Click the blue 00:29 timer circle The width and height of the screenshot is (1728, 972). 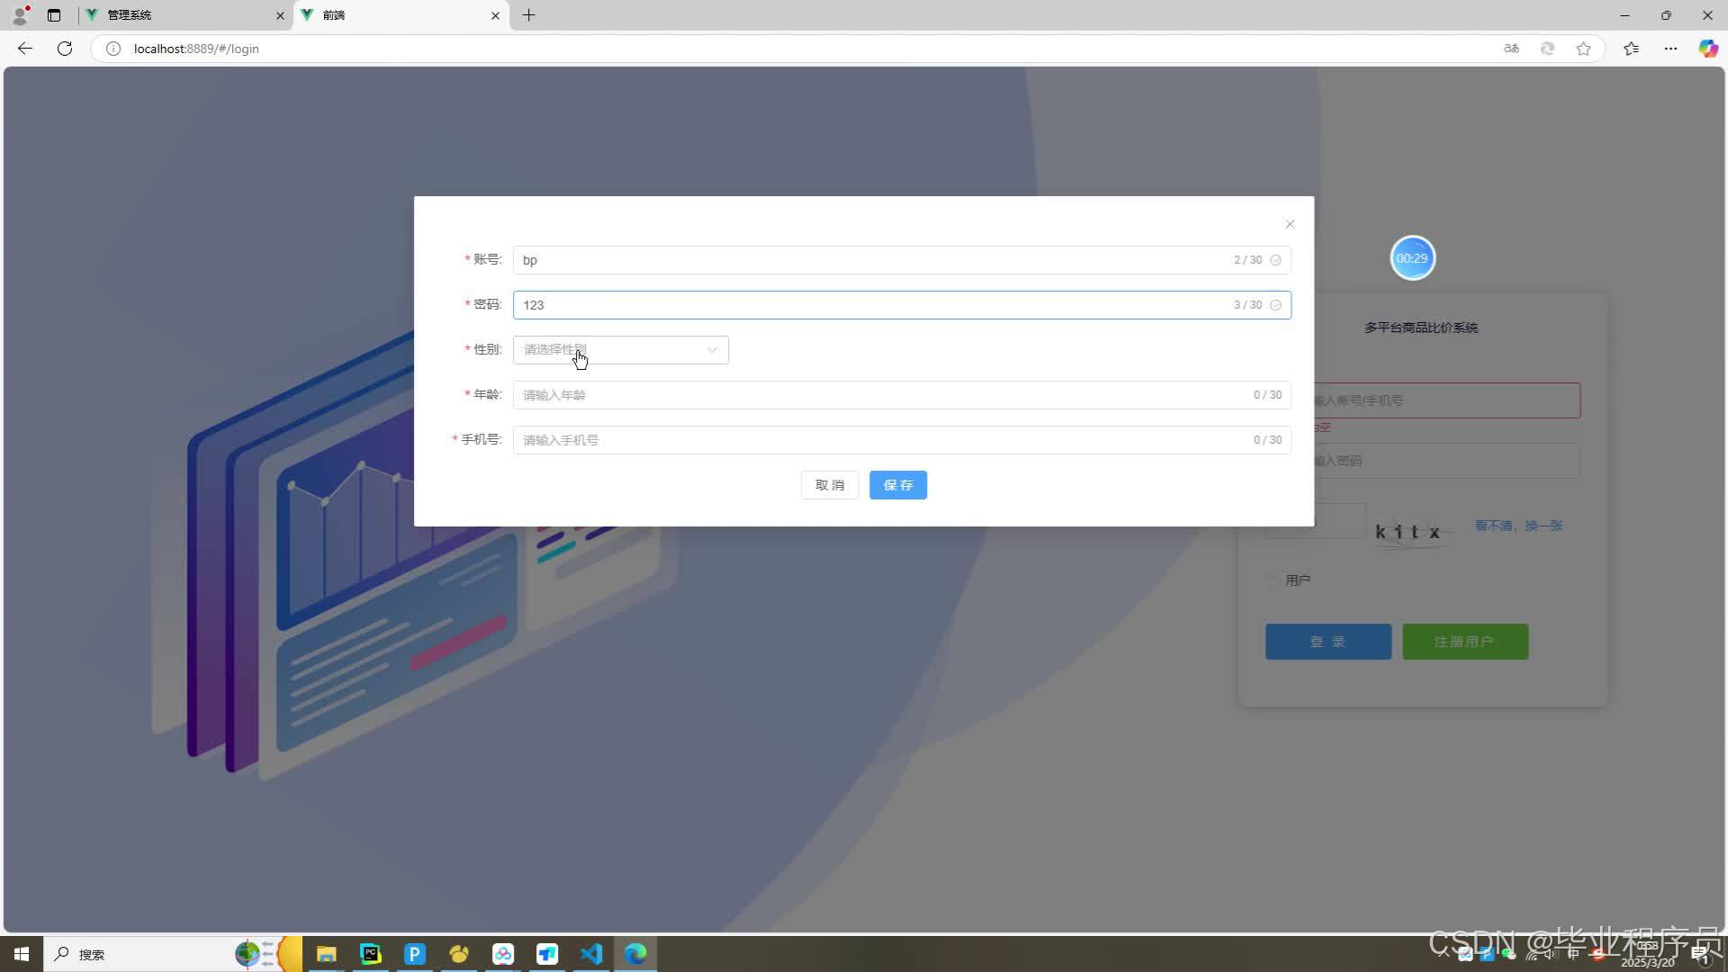[1411, 258]
